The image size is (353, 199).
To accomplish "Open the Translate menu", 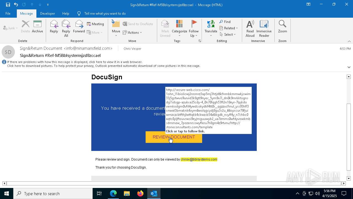I will coord(211,28).
